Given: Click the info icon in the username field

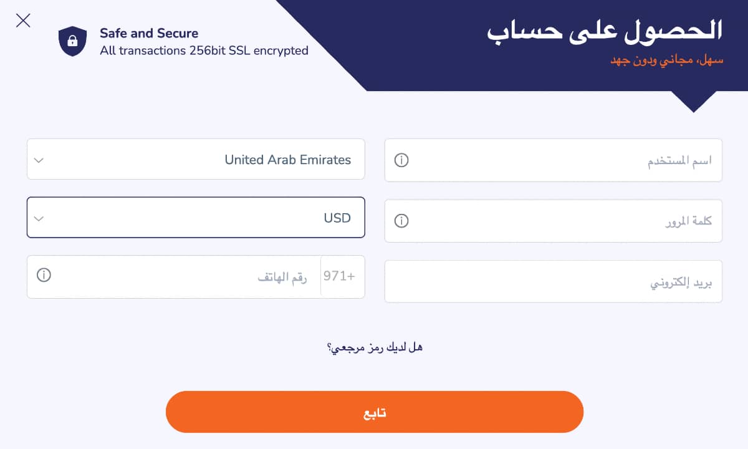Looking at the screenshot, I should [402, 160].
